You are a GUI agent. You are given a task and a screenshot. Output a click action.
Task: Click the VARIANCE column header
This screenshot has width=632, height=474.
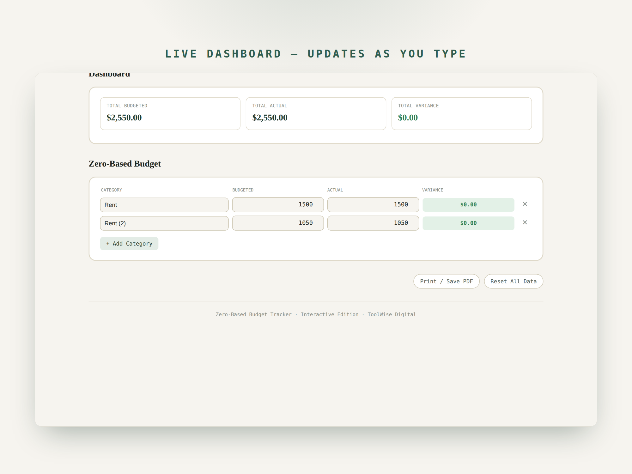tap(433, 190)
